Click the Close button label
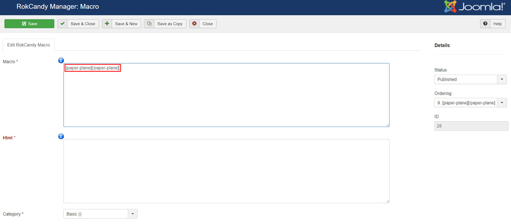This screenshot has height=224, width=511. tap(208, 24)
